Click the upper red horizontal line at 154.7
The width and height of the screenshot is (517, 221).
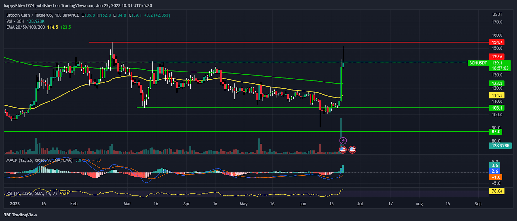(x=289, y=42)
